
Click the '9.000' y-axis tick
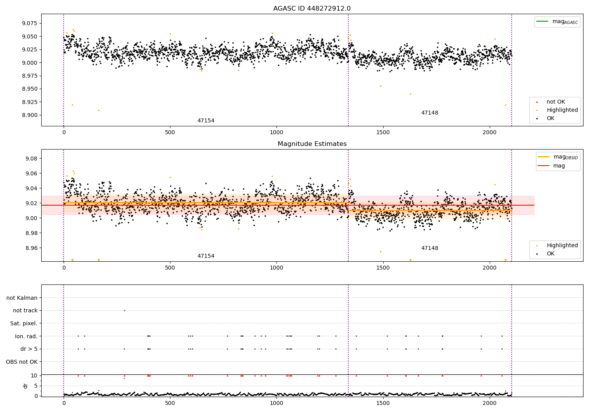[29, 63]
